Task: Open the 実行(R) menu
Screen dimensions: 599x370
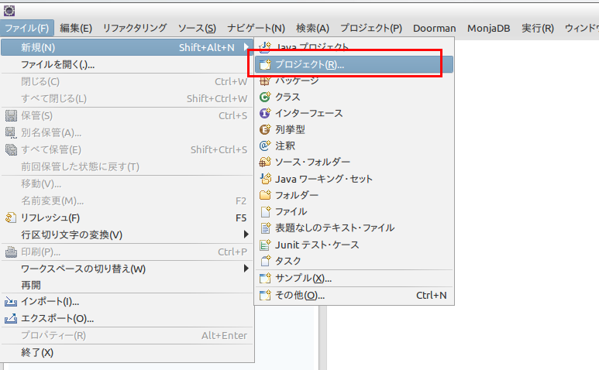Action: (x=538, y=28)
